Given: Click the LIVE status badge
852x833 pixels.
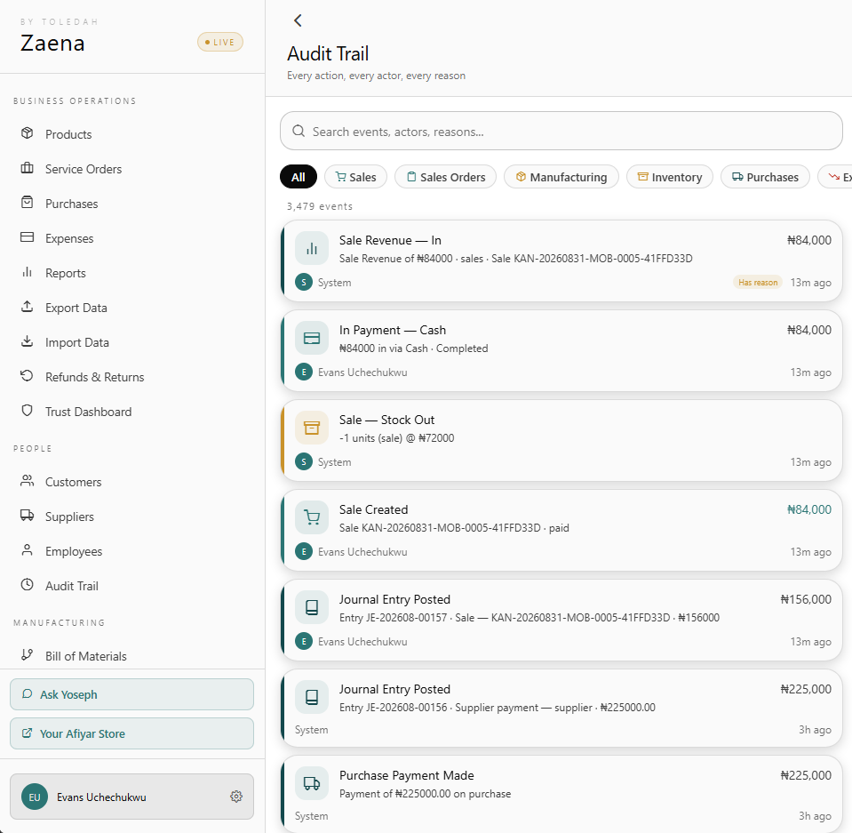Looking at the screenshot, I should click(x=220, y=43).
